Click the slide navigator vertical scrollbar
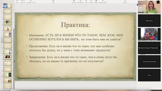The height and width of the screenshot is (91, 162). [x=14, y=59]
